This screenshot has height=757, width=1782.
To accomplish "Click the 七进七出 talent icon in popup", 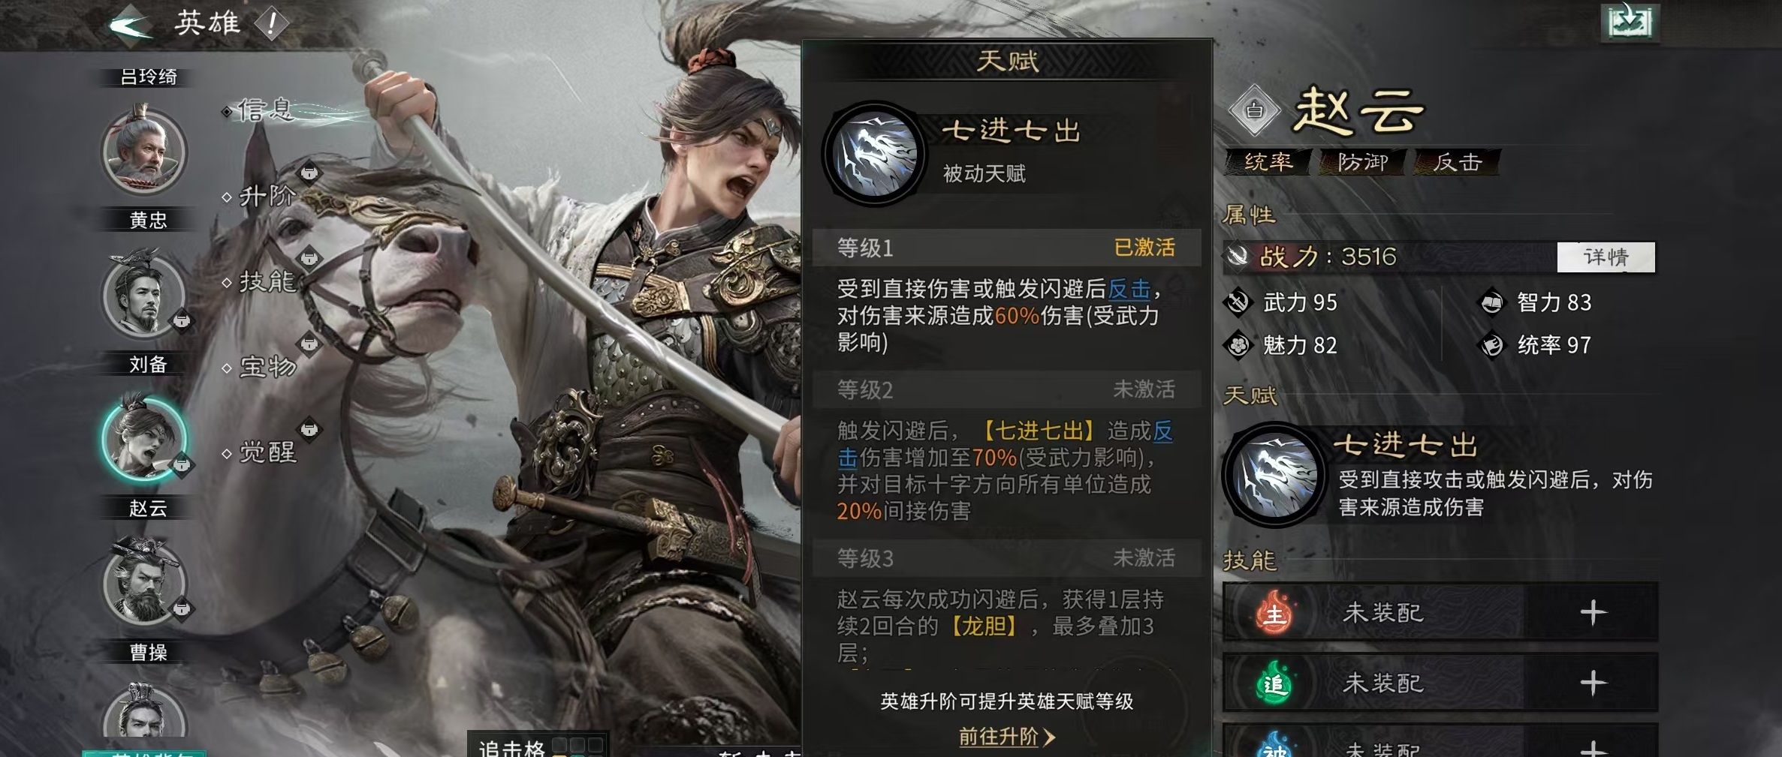I will click(875, 153).
